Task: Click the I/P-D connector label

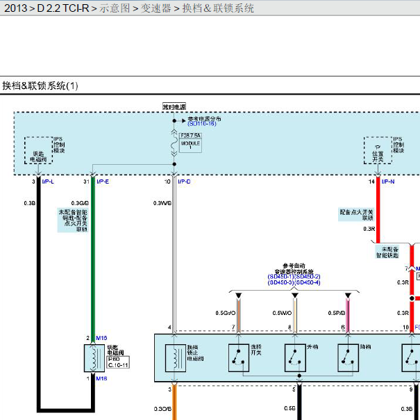Action: pos(184,181)
